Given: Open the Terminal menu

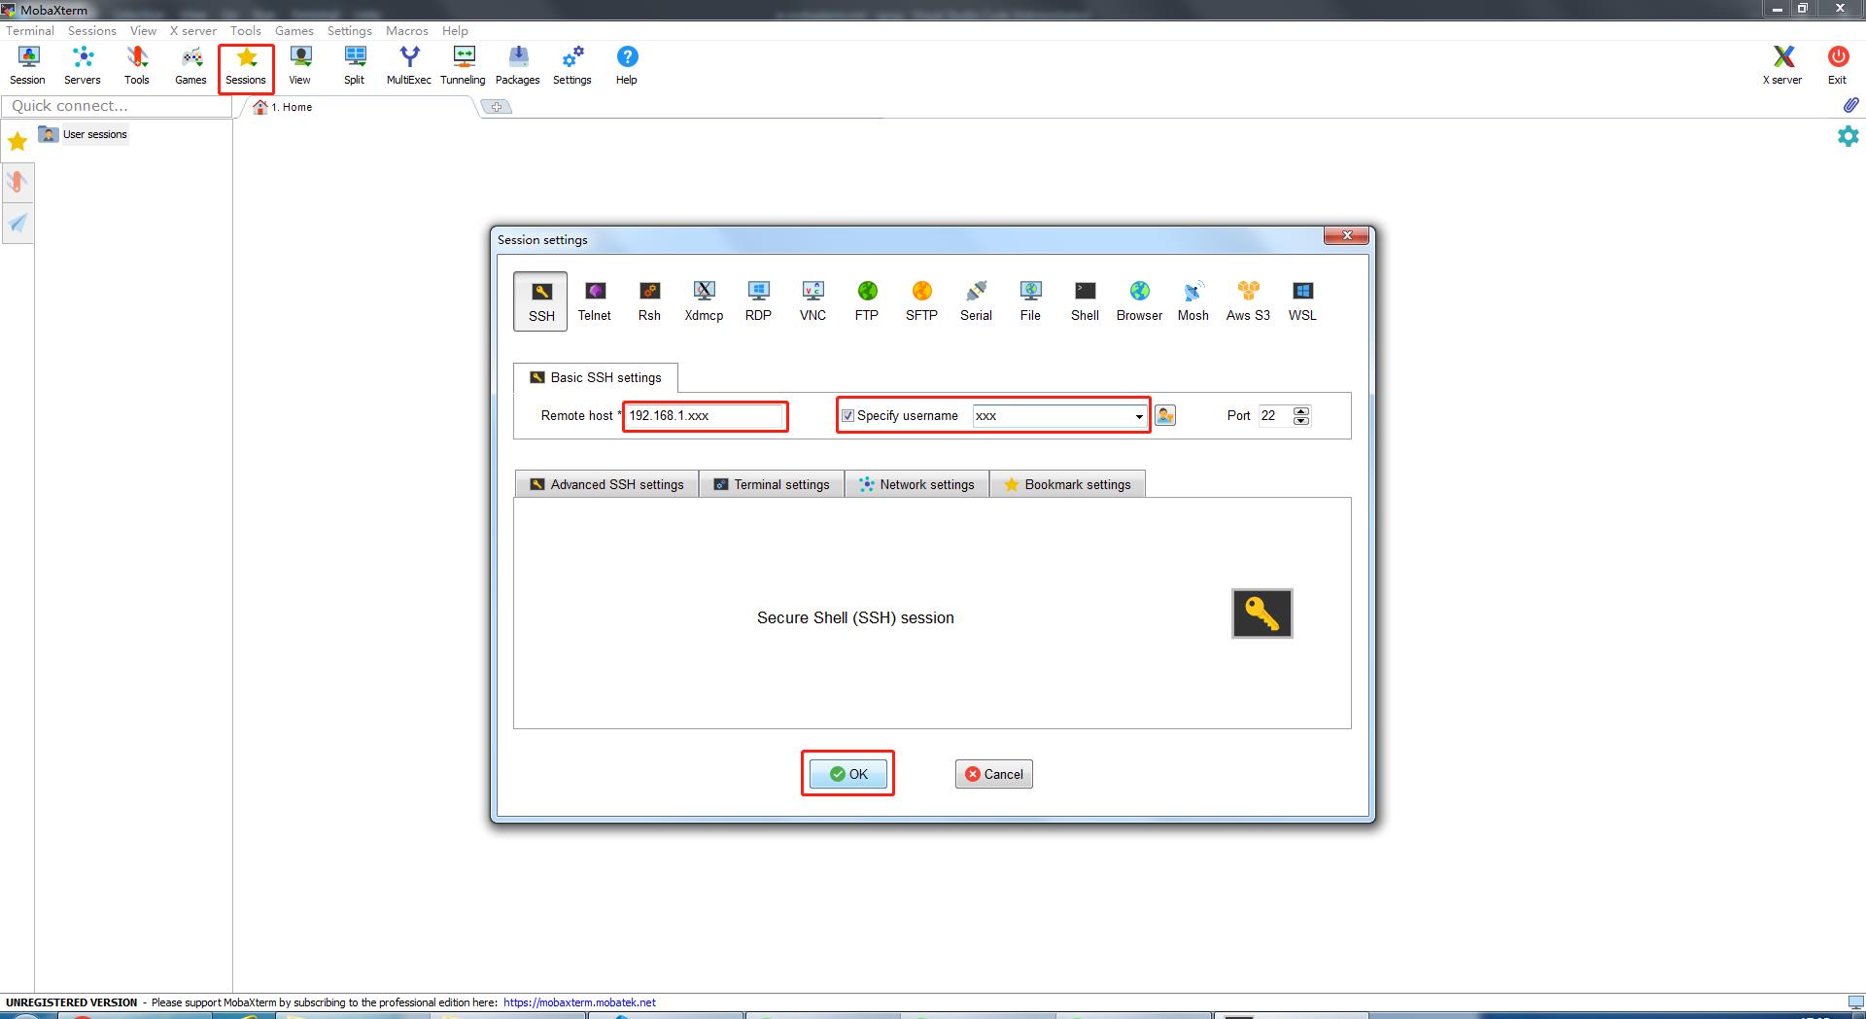Looking at the screenshot, I should pyautogui.click(x=30, y=30).
